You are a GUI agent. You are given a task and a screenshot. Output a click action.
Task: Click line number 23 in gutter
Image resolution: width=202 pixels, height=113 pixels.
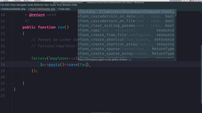point(3,96)
